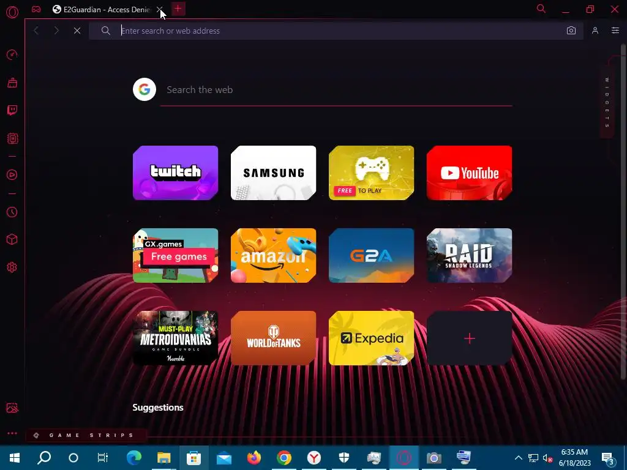Open a new tab with plus
The image size is (627, 470).
coord(178,9)
